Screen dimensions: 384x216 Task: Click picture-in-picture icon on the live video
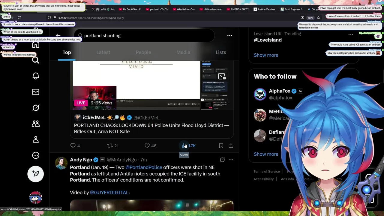(x=221, y=76)
